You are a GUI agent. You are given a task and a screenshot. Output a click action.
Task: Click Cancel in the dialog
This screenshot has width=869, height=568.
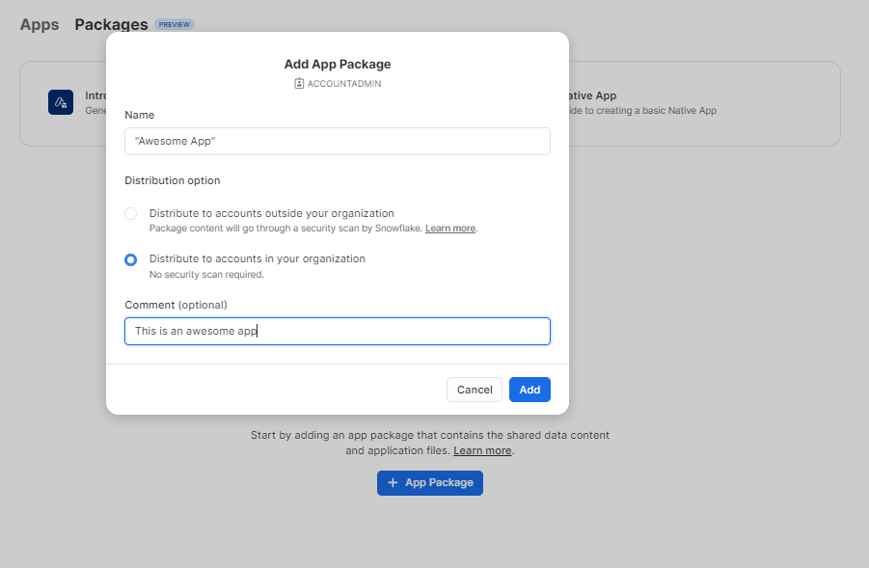coord(474,390)
